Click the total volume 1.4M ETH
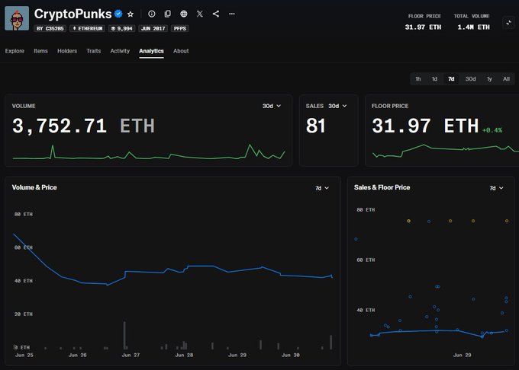The width and height of the screenshot is (519, 370). 473,27
